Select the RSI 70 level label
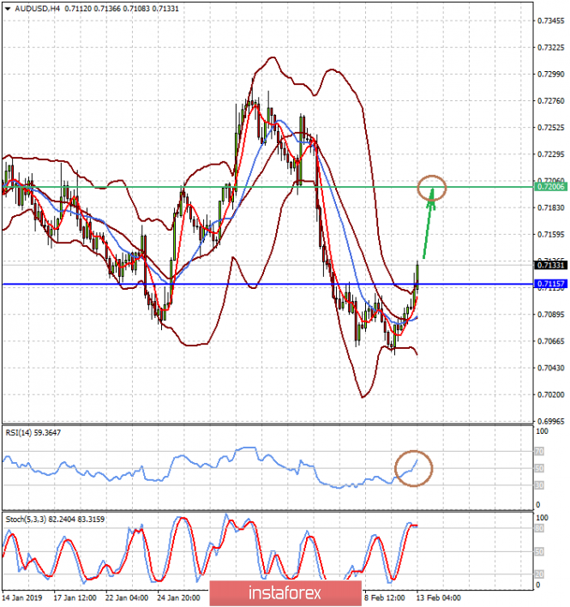This screenshot has height=607, width=570. click(539, 451)
